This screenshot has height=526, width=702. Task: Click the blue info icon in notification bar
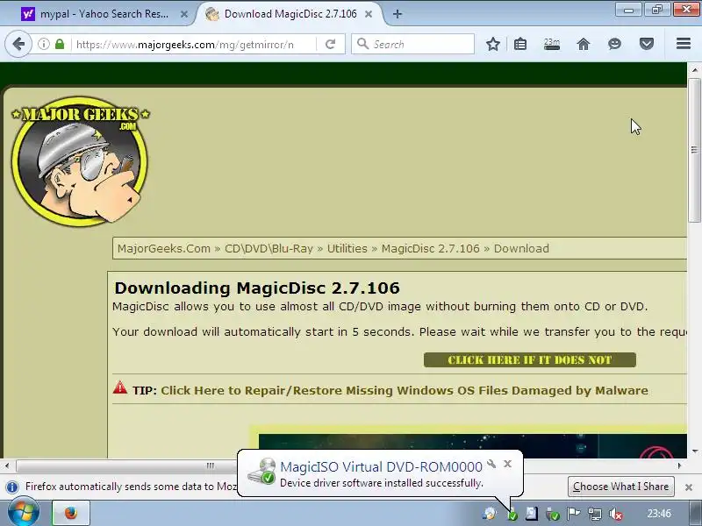click(x=12, y=487)
